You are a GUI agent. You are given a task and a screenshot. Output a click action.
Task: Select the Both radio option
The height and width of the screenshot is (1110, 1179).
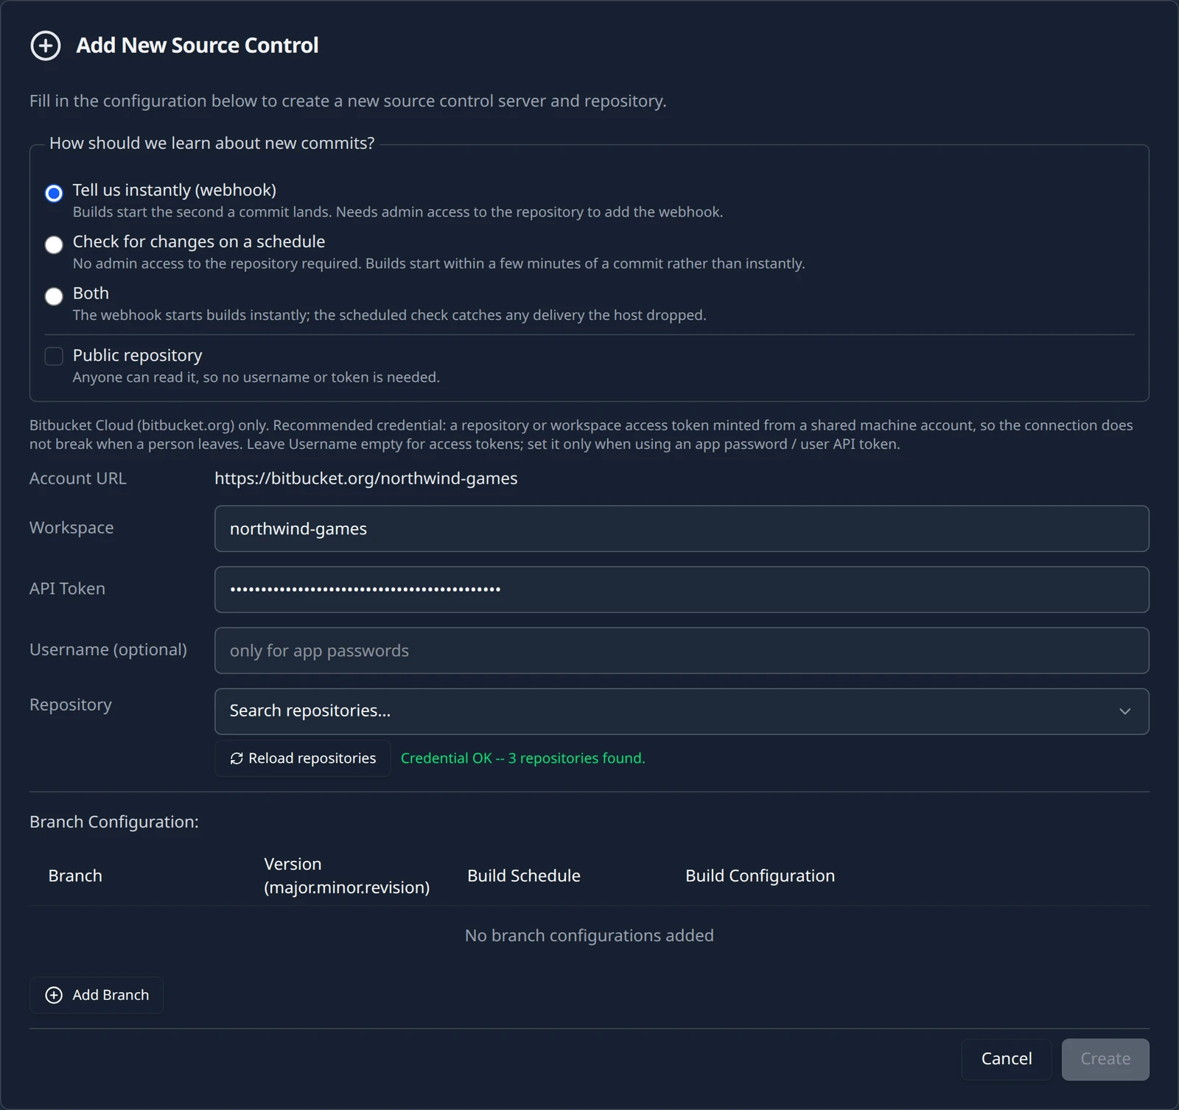pyautogui.click(x=54, y=296)
